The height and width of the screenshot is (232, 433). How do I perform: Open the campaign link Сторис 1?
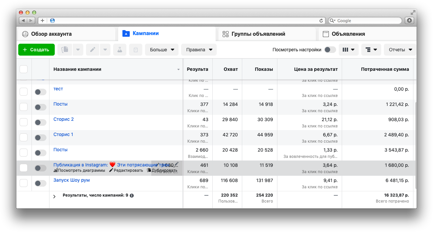63,134
